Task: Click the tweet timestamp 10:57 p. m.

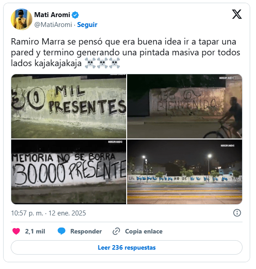Action: tap(27, 213)
